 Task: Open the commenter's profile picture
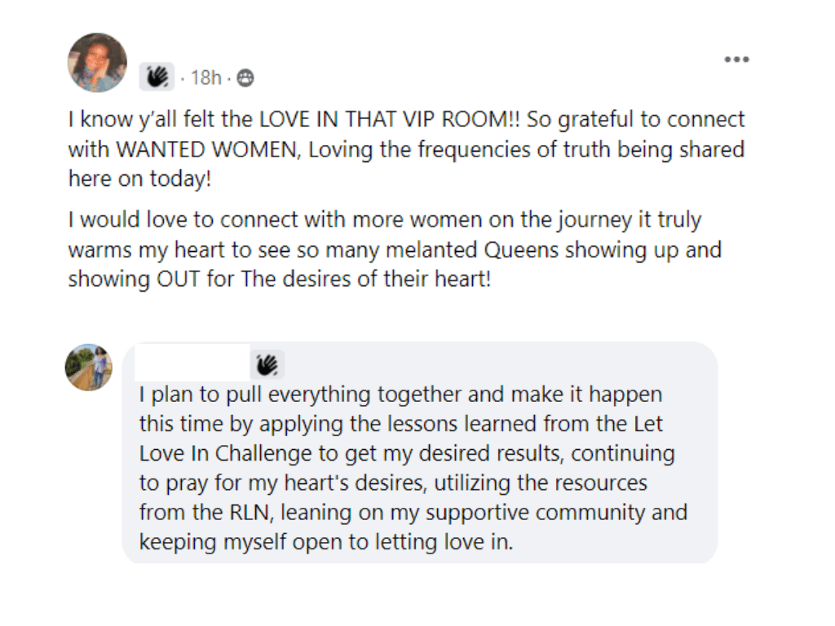pyautogui.click(x=88, y=368)
